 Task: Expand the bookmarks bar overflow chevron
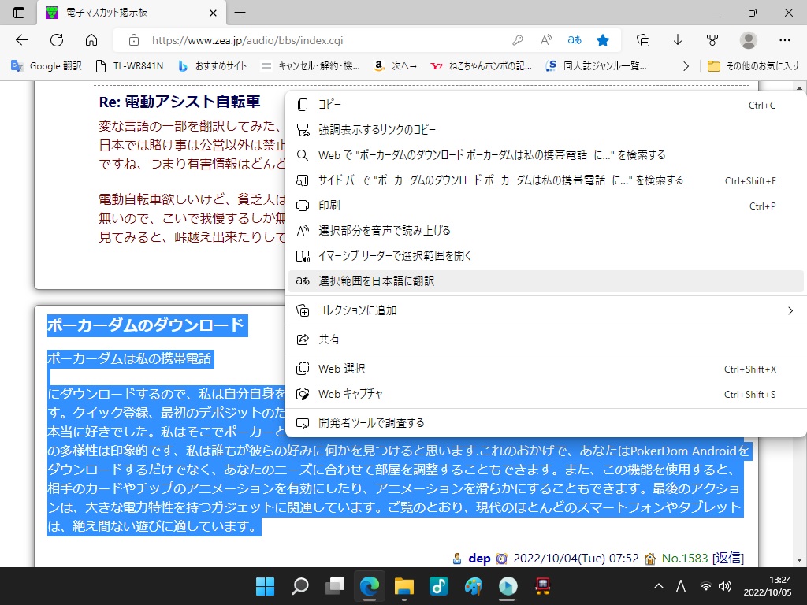pyautogui.click(x=686, y=66)
